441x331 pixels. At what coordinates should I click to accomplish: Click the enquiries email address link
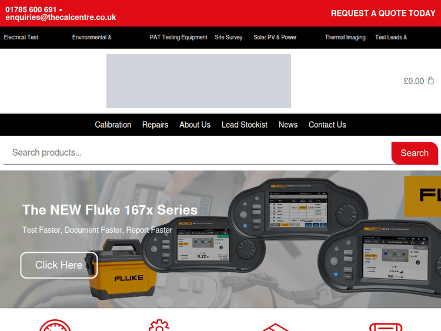coord(61,18)
